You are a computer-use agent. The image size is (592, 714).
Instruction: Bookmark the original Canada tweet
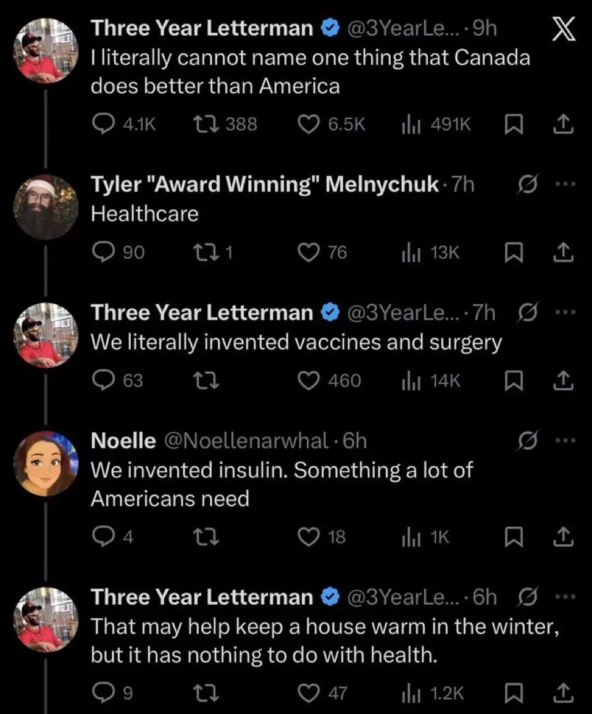click(513, 125)
